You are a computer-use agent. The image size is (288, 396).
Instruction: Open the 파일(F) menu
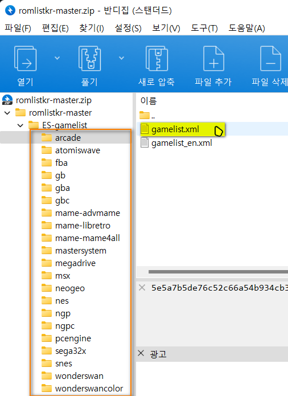18,28
